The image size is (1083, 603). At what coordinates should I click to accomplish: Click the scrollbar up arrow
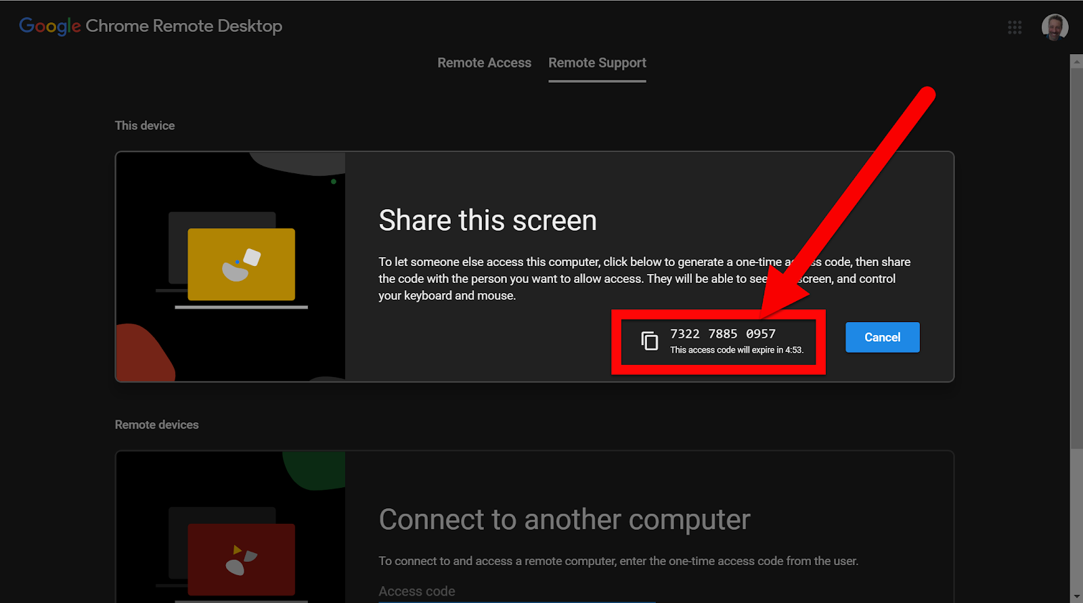pyautogui.click(x=1076, y=60)
